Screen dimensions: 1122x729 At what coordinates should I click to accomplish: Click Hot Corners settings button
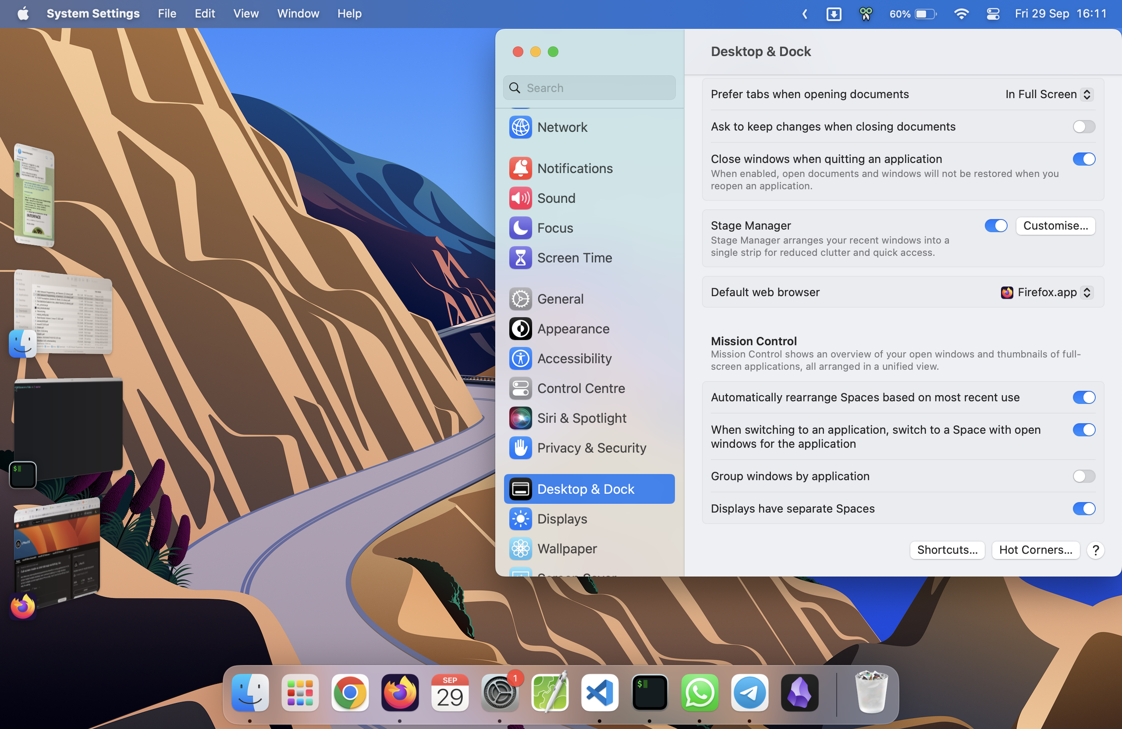pyautogui.click(x=1036, y=549)
